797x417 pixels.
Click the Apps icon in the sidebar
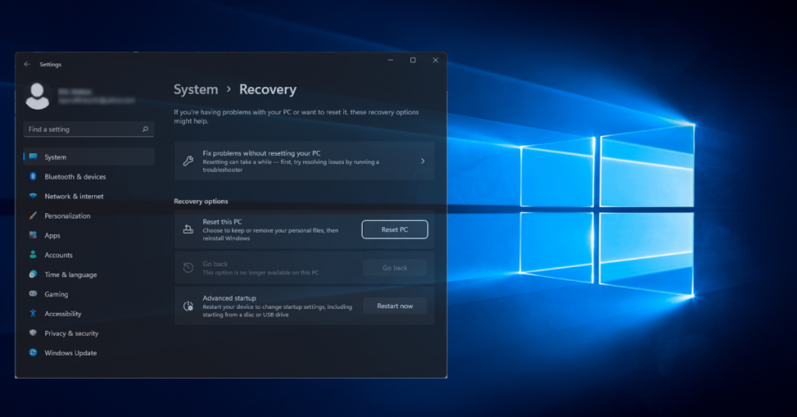tap(33, 235)
